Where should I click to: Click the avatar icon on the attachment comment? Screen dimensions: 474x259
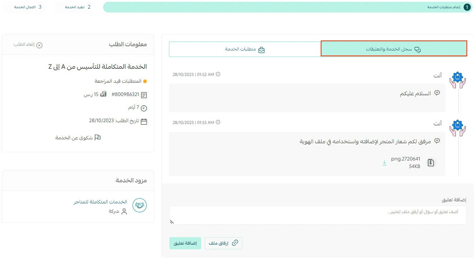click(458, 128)
